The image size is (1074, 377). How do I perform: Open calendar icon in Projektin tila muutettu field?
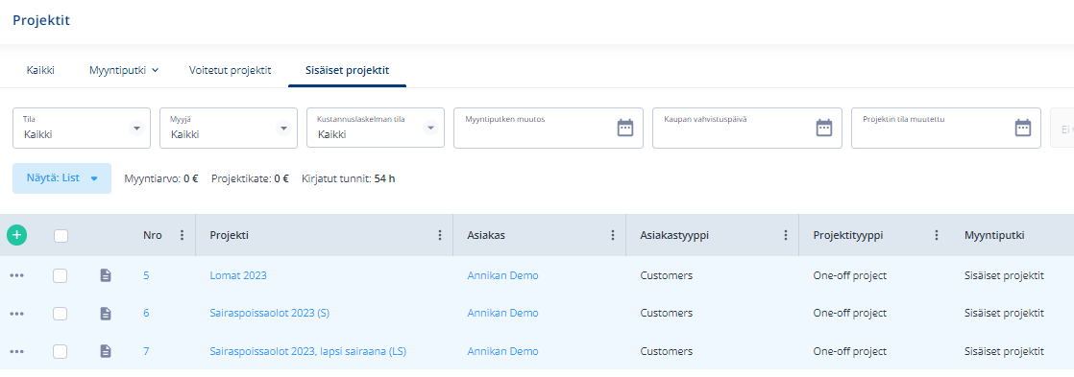pos(1023,128)
